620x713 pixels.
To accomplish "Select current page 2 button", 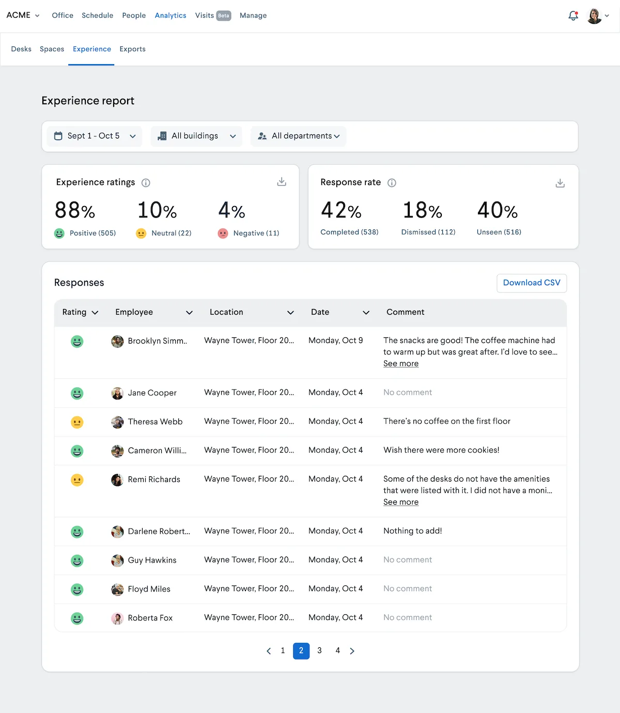I will click(301, 651).
